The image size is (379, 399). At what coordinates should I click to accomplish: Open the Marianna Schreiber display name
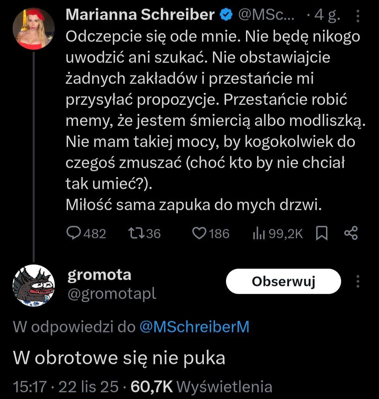coord(140,15)
